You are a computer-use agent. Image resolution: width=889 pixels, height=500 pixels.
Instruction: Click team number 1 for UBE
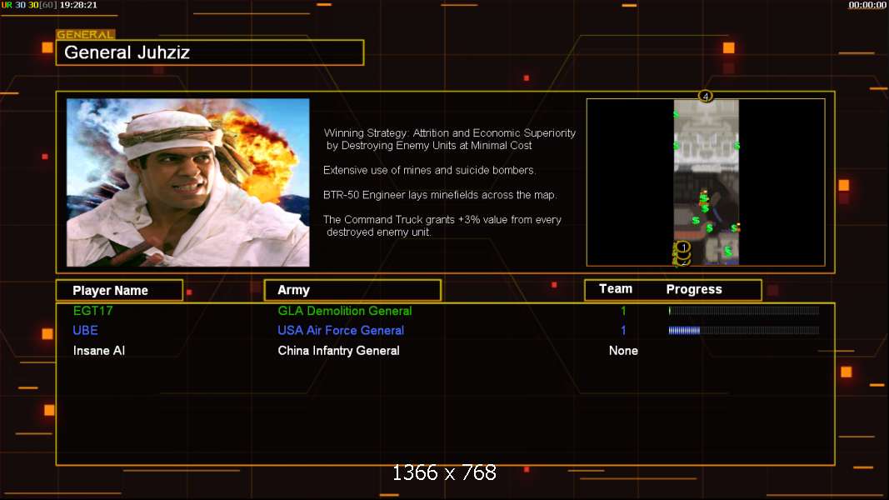(623, 331)
